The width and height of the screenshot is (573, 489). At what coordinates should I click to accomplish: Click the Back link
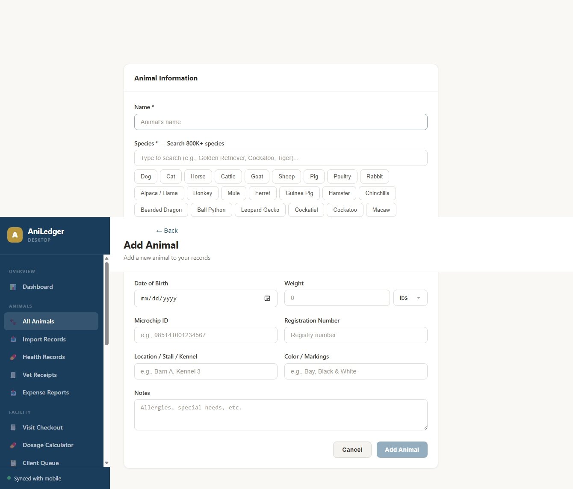[x=167, y=231]
